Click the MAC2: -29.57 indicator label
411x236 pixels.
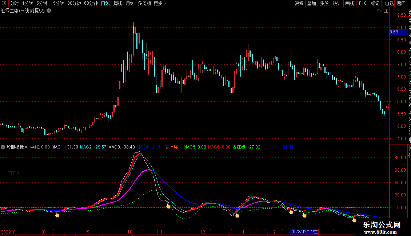click(93, 147)
